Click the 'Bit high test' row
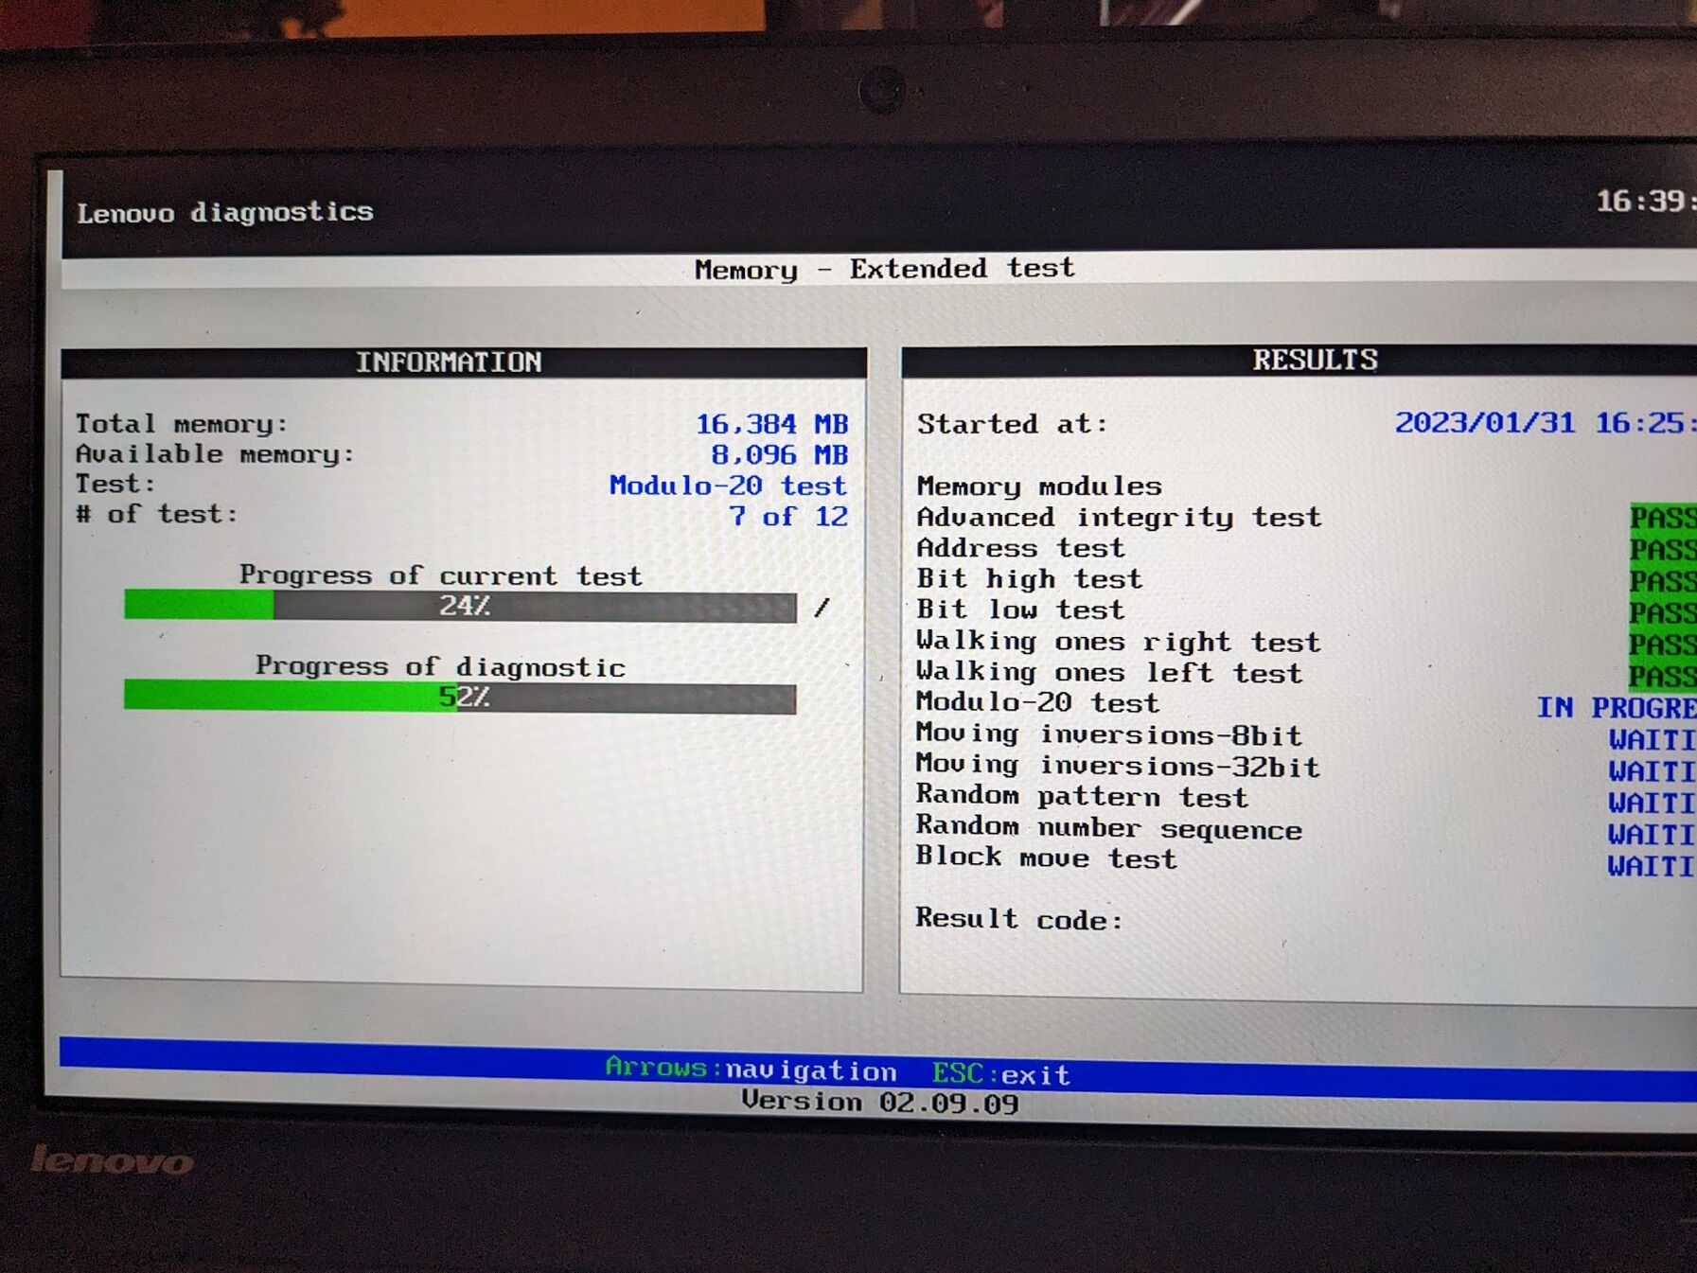The width and height of the screenshot is (1697, 1273). [1029, 578]
